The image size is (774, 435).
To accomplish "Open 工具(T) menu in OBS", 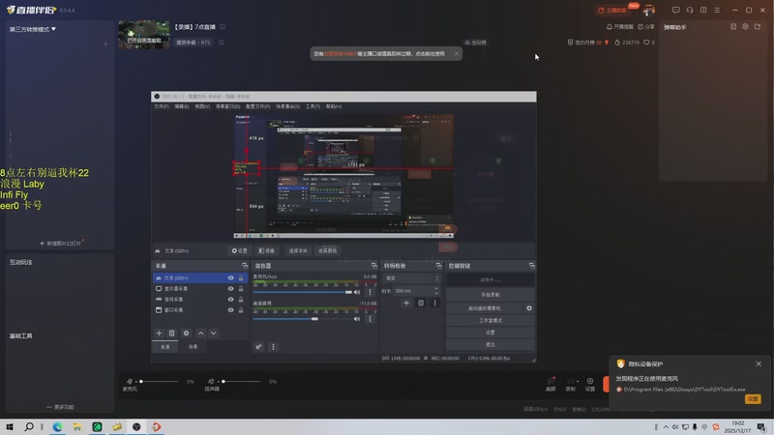I will [x=313, y=106].
